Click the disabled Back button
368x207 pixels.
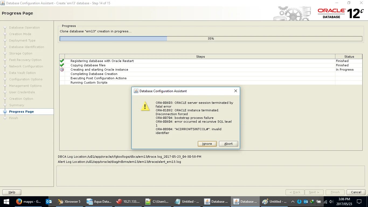tap(295, 192)
